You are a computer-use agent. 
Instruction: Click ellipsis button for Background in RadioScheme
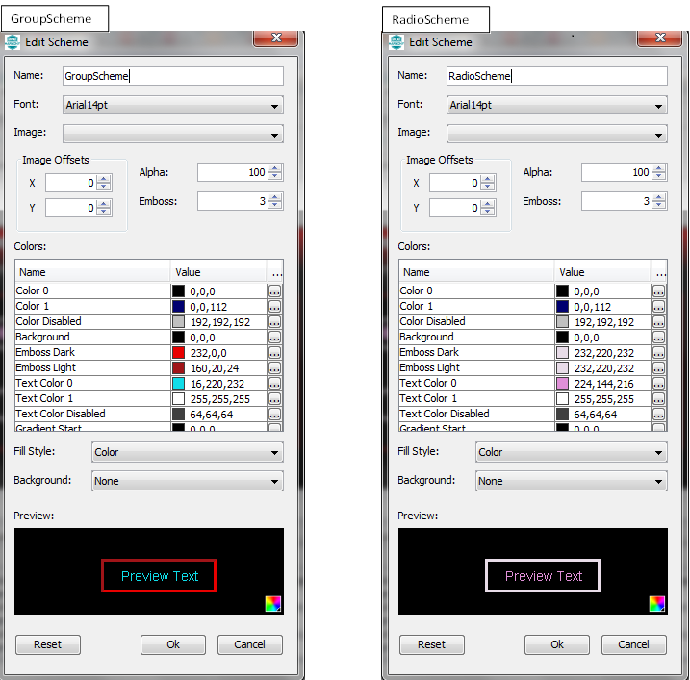[x=658, y=338]
